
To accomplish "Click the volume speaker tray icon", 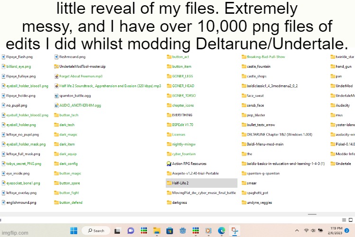I will tap(313, 230).
